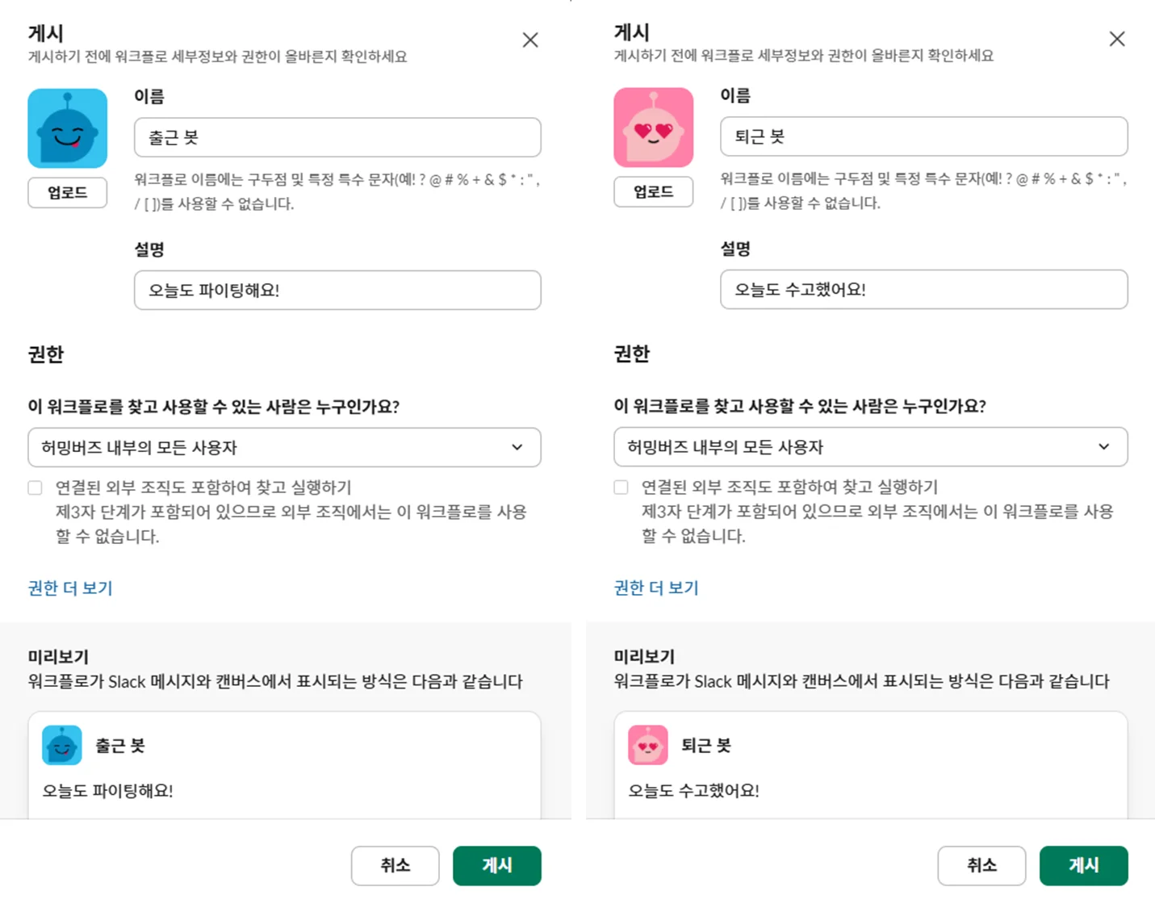1155x908 pixels.
Task: Click 권한 더 보기 link in the 퇴근 봇 dialog
Action: (x=656, y=588)
